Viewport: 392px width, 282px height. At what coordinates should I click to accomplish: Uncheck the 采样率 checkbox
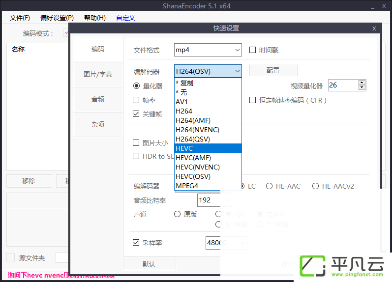(136, 243)
